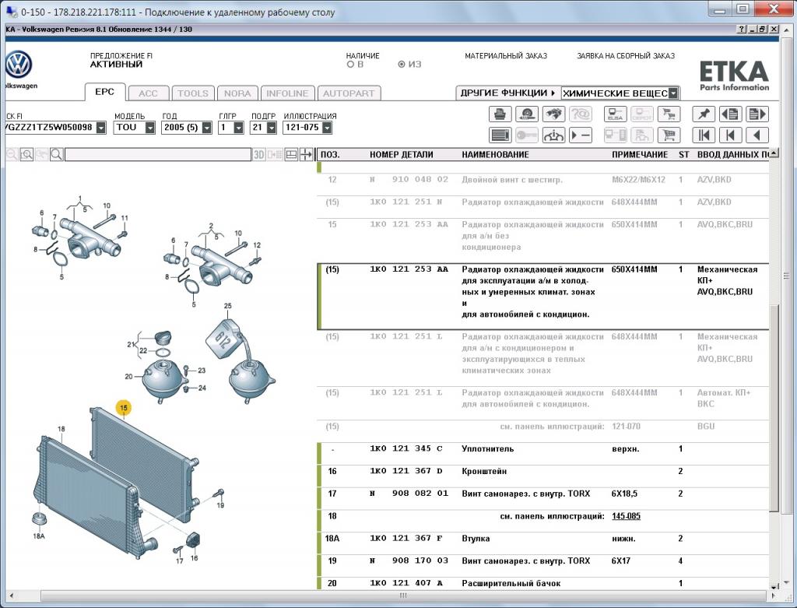Expand the ДРУГИЕ ФУНКЦИИ menu
Viewport: 797px width, 608px height.
click(x=507, y=93)
